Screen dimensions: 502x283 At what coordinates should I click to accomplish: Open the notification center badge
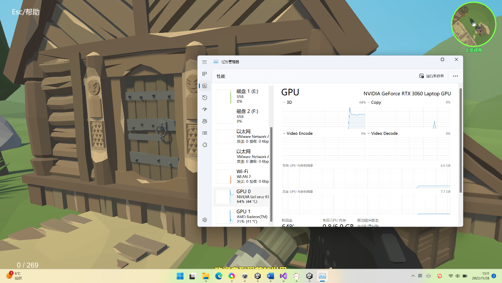pyautogui.click(x=494, y=275)
